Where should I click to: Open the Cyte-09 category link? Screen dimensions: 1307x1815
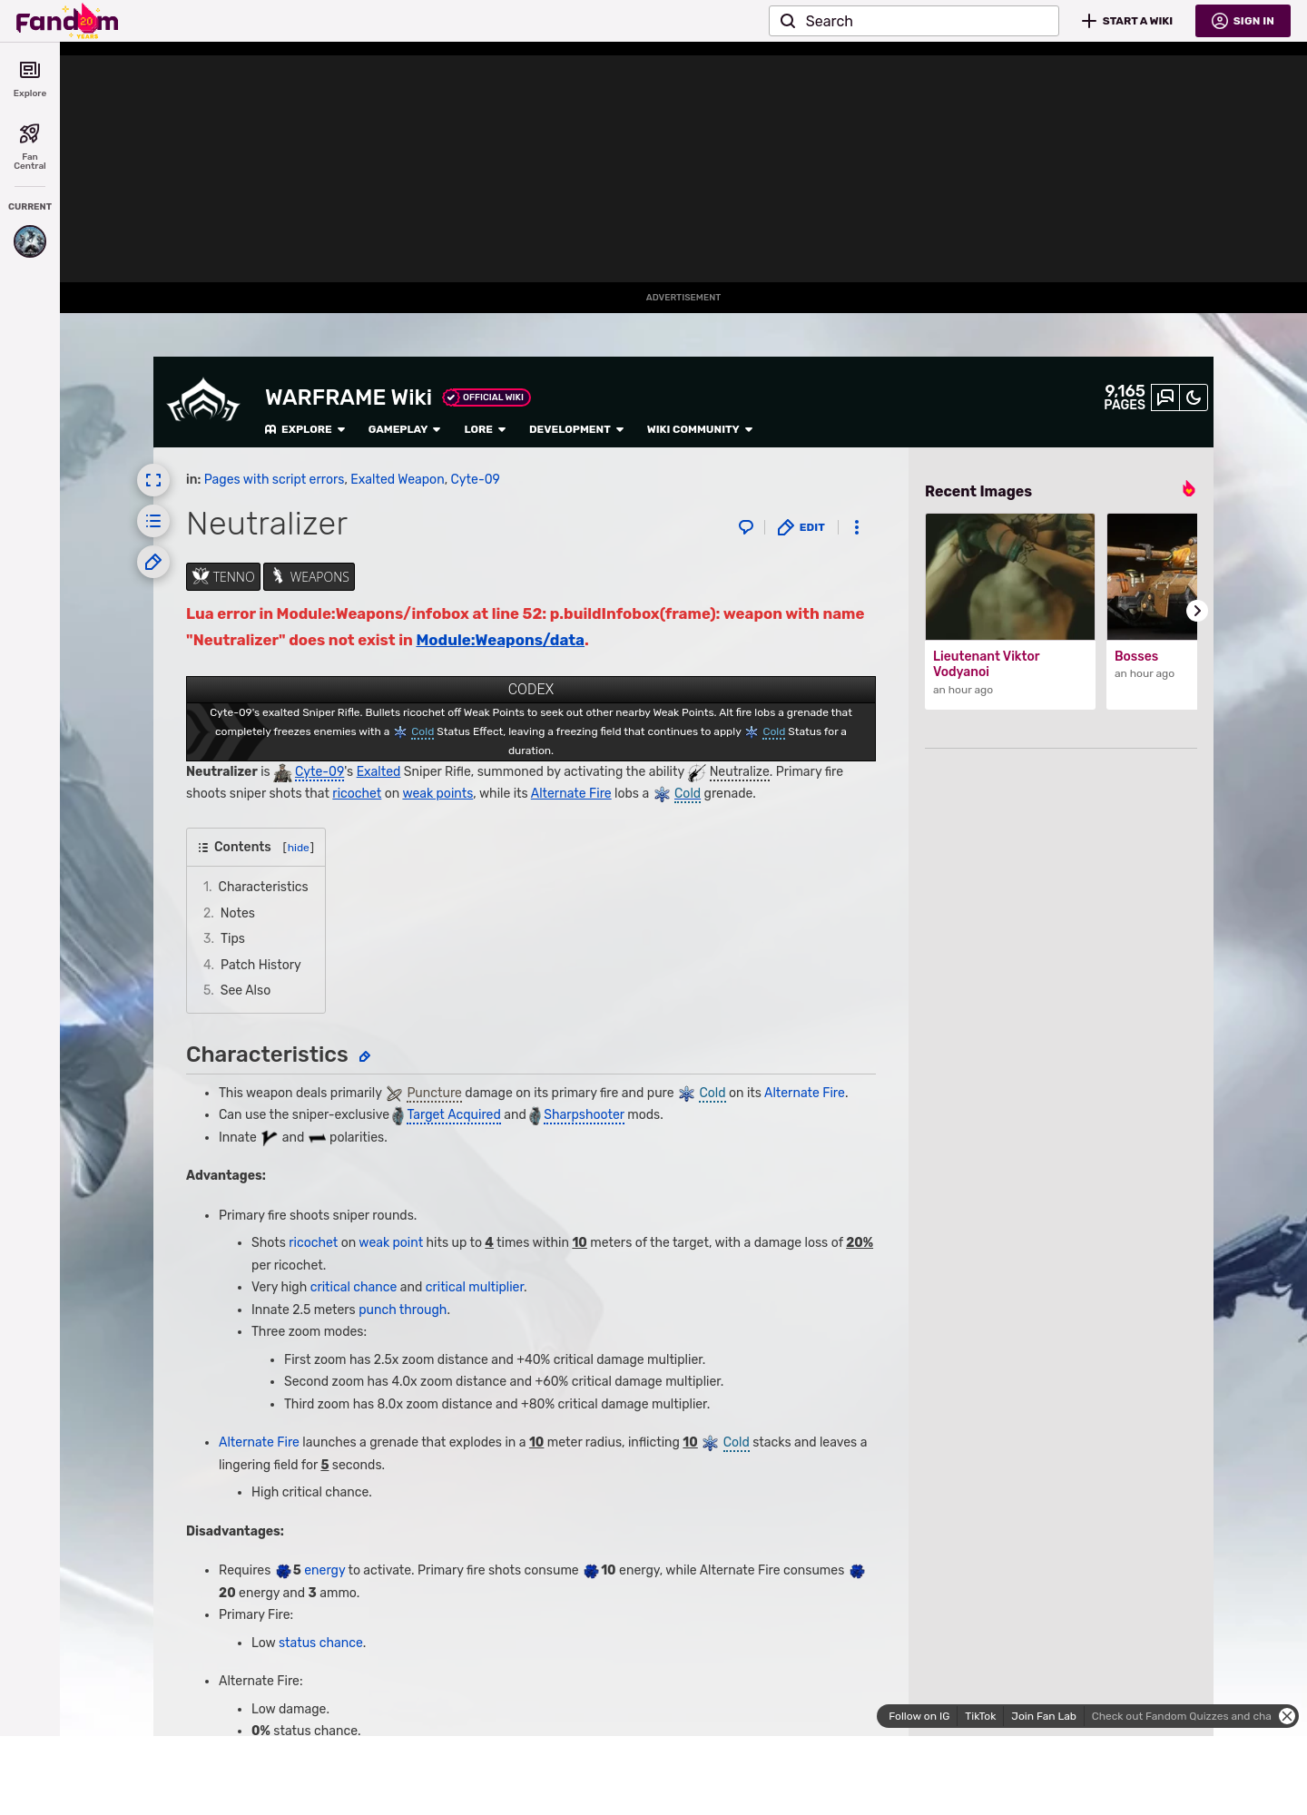coord(475,479)
